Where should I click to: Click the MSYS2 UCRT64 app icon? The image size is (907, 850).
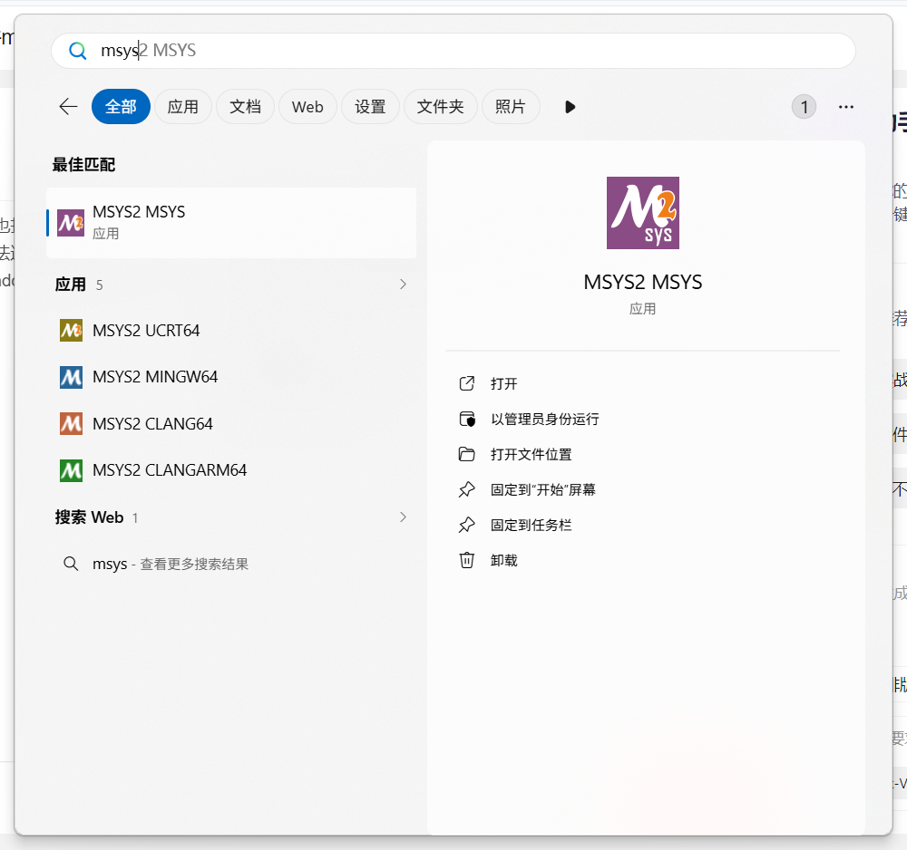coord(71,331)
